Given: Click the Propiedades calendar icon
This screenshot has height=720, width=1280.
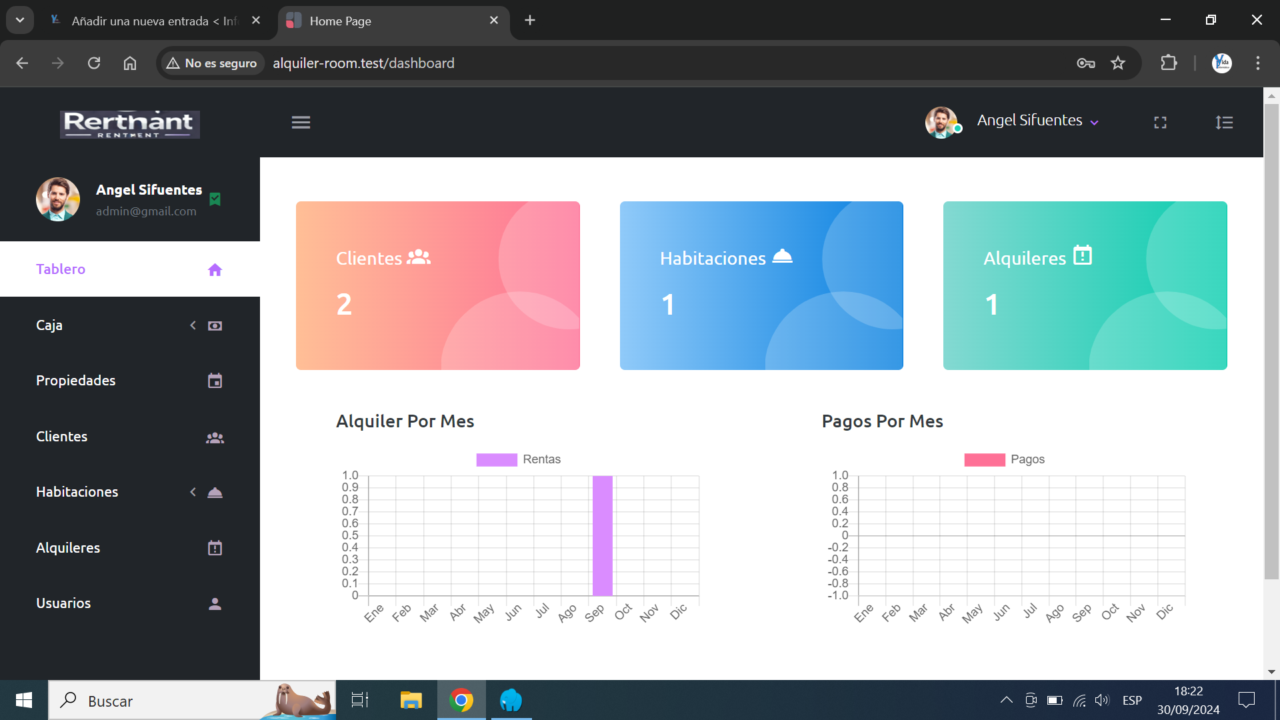Looking at the screenshot, I should click(215, 380).
